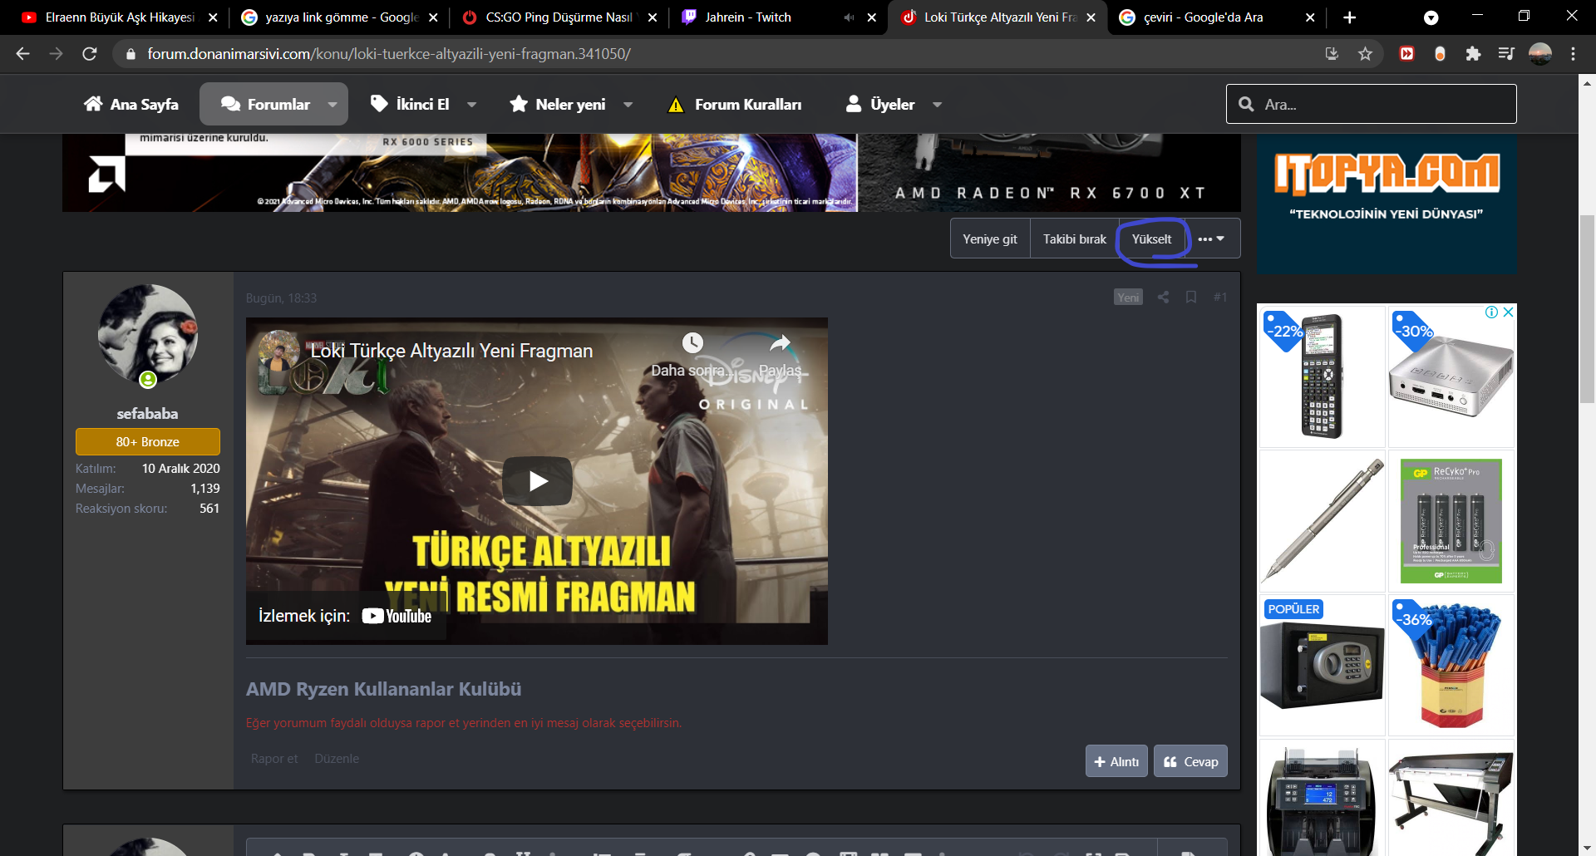Open AMD Ryzen Kullananlar Kulübü link

coord(383,689)
